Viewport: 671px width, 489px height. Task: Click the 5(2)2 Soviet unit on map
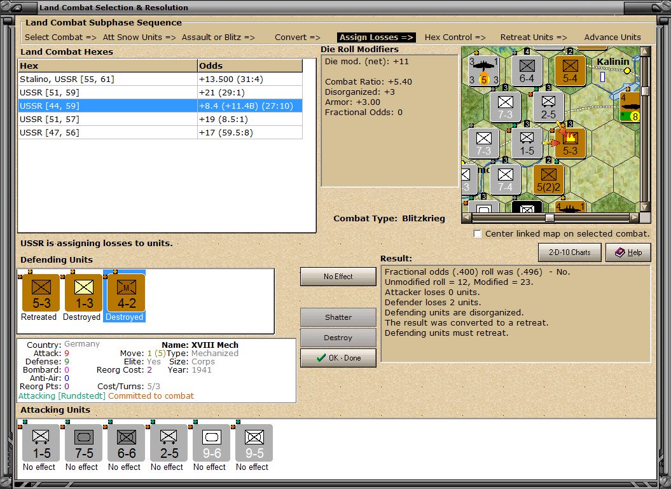(x=548, y=179)
